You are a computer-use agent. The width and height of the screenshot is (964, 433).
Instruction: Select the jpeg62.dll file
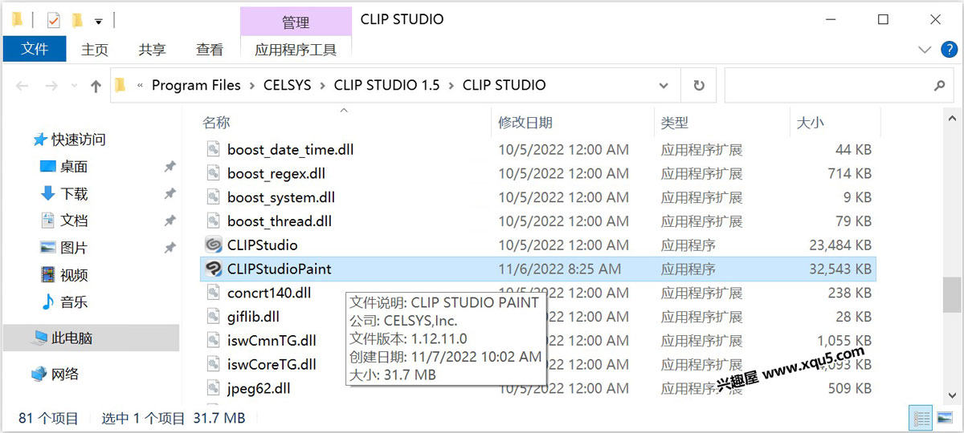tap(259, 388)
